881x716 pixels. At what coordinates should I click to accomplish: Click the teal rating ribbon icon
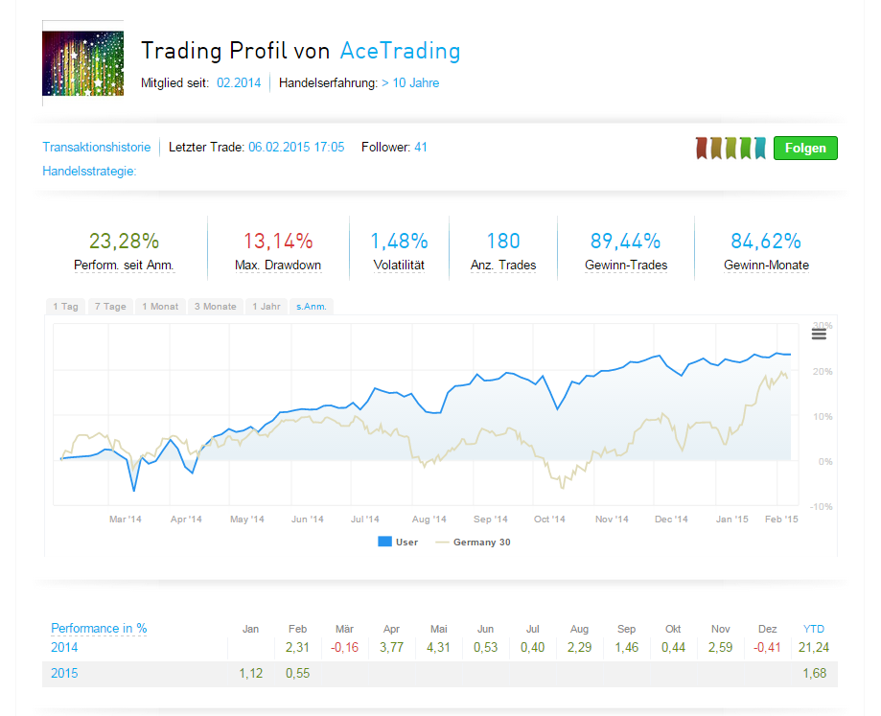[759, 148]
